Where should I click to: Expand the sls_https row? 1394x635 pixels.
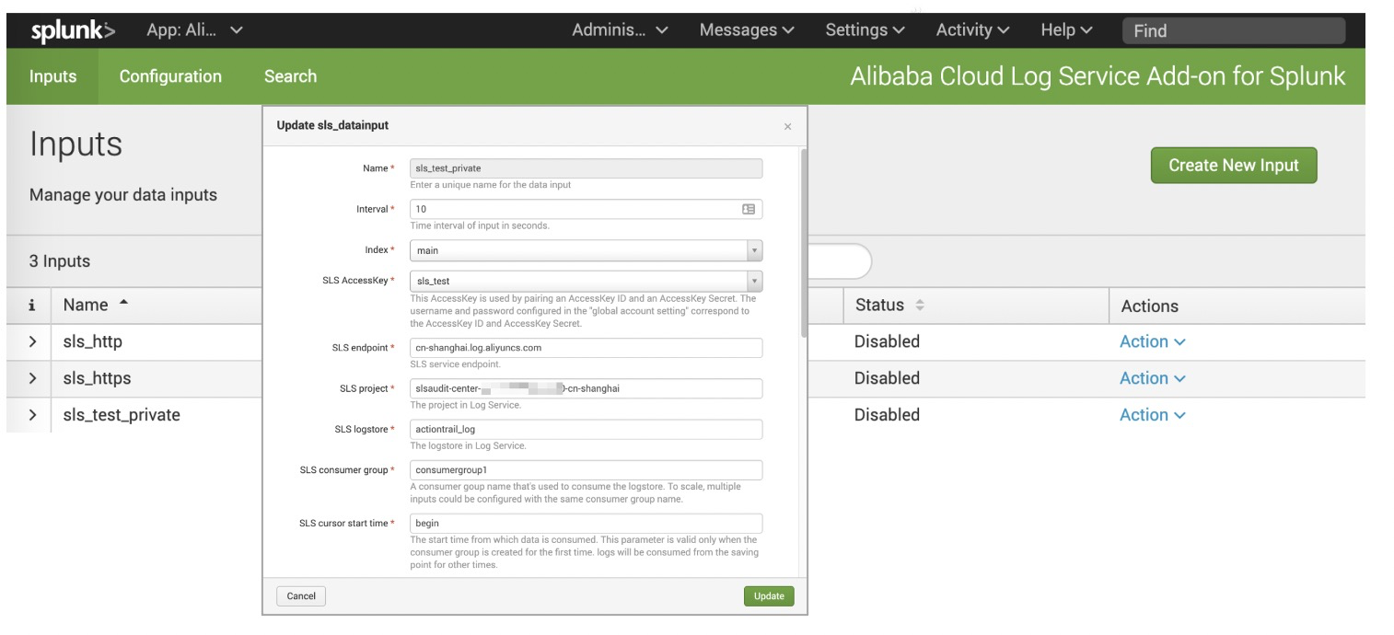coord(32,378)
